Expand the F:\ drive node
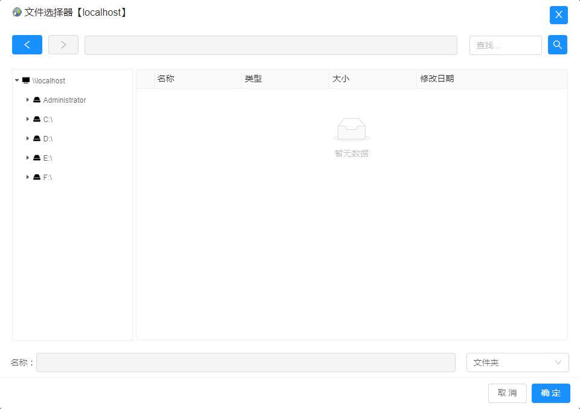Viewport: 580px width, 409px height. (x=27, y=178)
